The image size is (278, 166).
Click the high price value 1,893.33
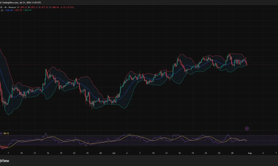click(34, 7)
